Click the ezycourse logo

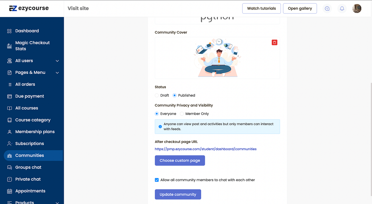29,8
